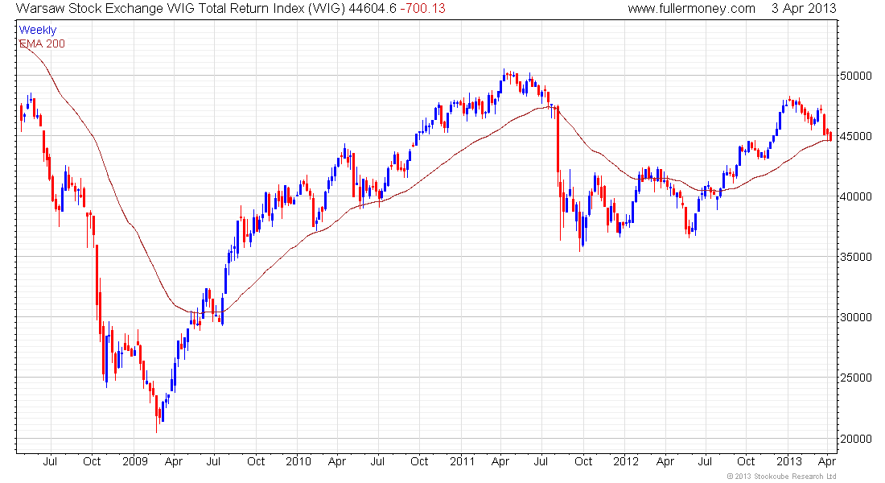Click the 2012 year label on time axis
The width and height of the screenshot is (885, 483).
pyautogui.click(x=626, y=461)
